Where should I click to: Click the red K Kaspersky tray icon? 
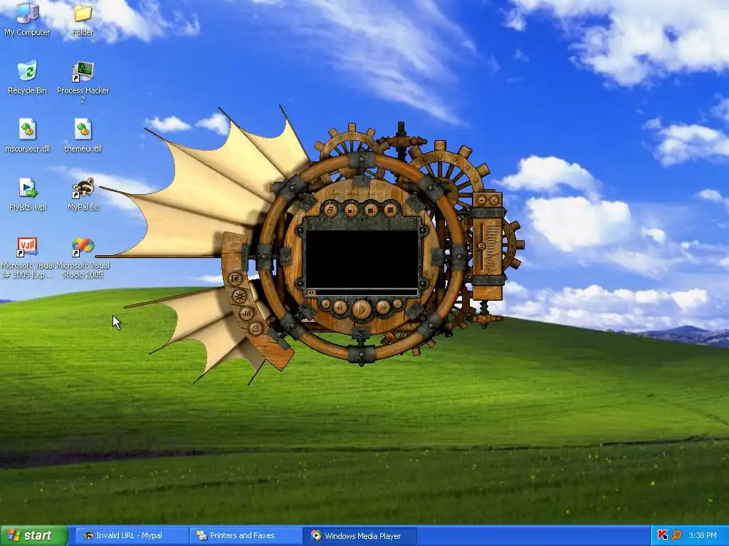[663, 535]
